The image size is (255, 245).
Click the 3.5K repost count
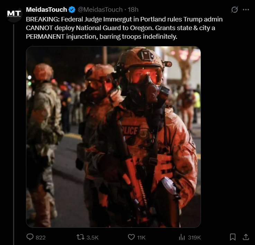point(92,237)
